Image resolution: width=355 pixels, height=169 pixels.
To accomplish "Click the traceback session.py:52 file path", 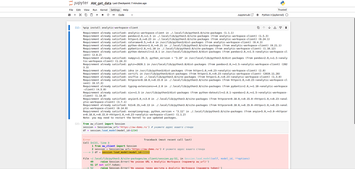I will point(134,159).
